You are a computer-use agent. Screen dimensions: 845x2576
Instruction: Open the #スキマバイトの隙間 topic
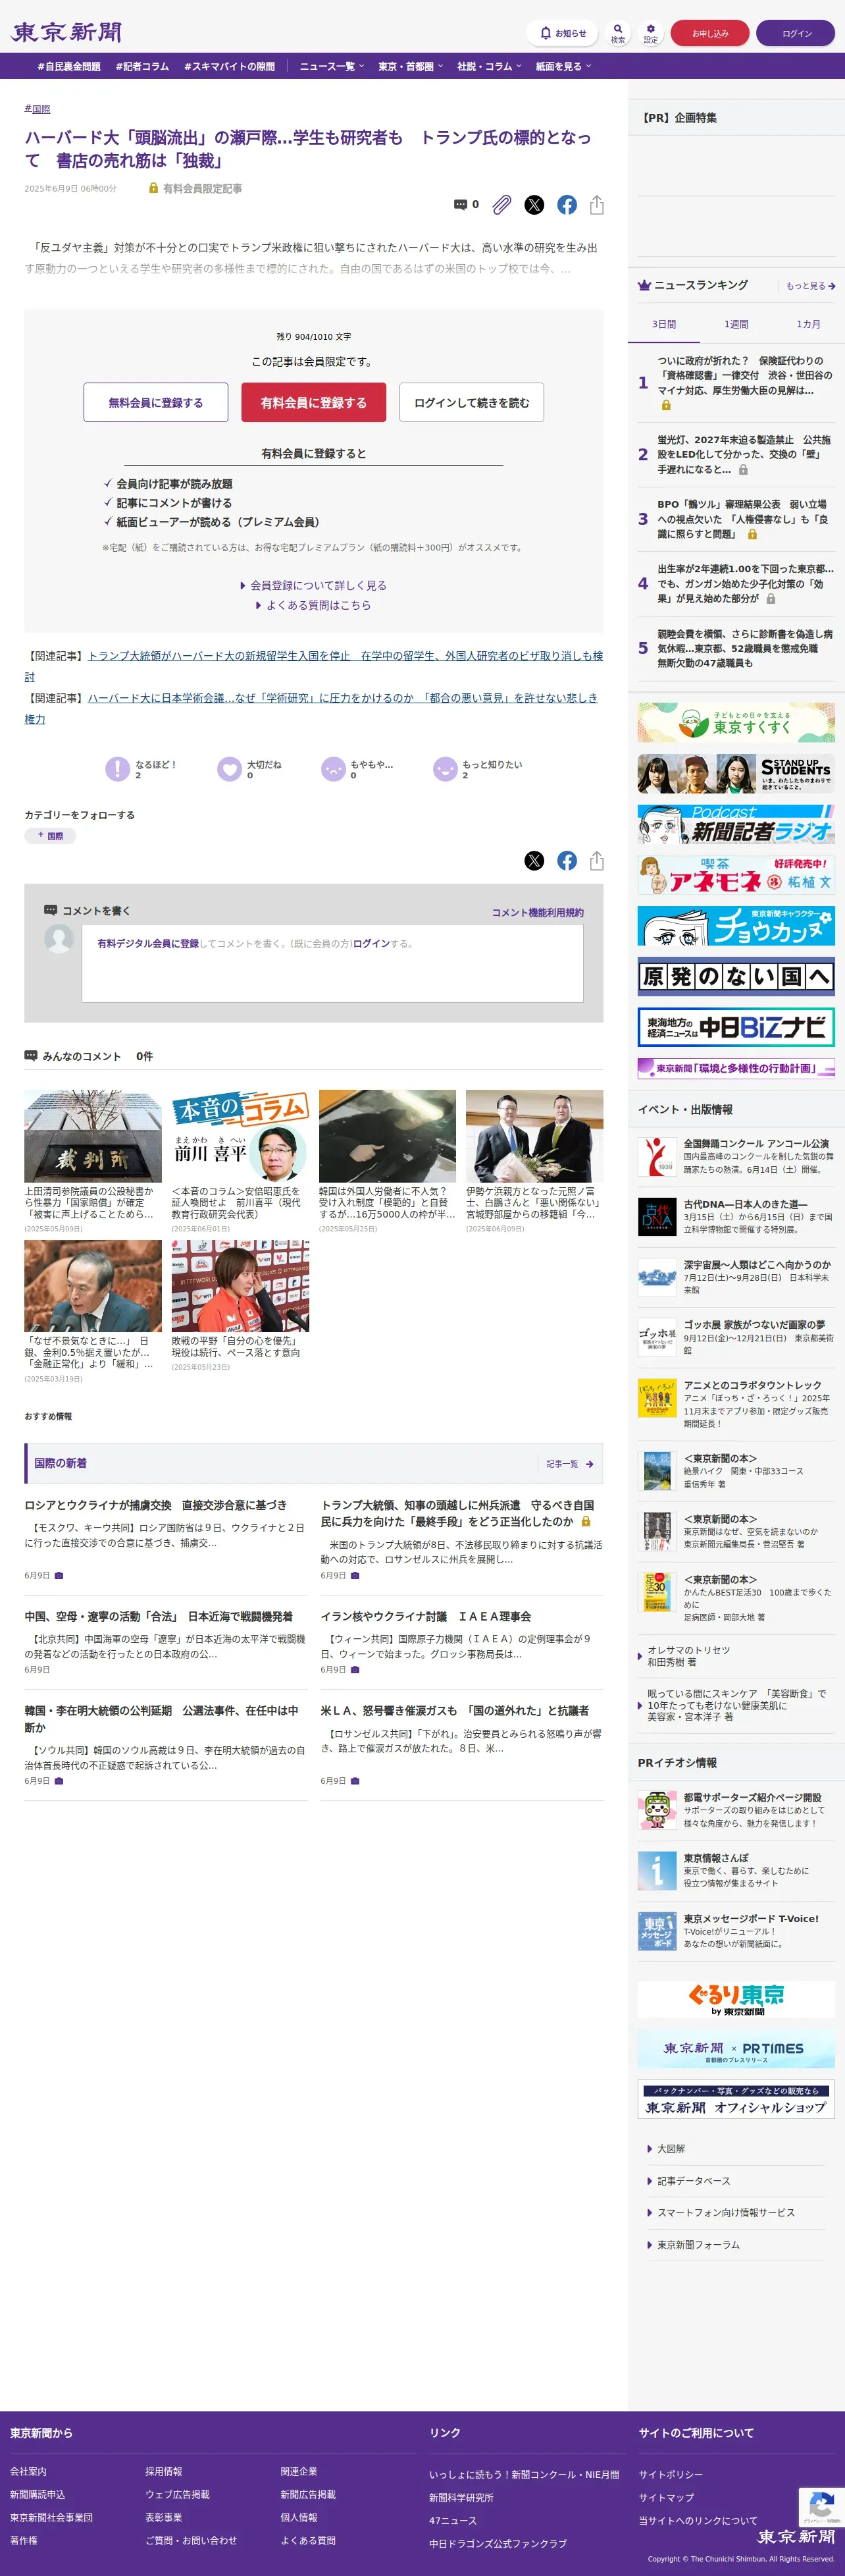(x=229, y=66)
